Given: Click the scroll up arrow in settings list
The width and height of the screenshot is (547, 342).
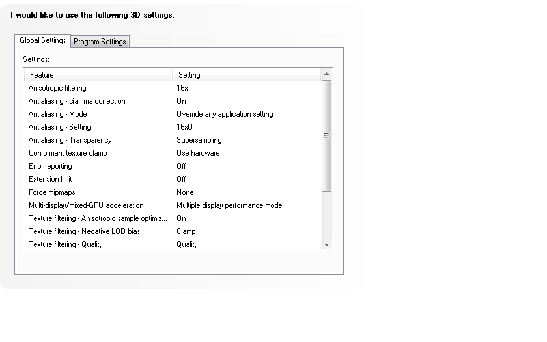Looking at the screenshot, I should pyautogui.click(x=327, y=74).
